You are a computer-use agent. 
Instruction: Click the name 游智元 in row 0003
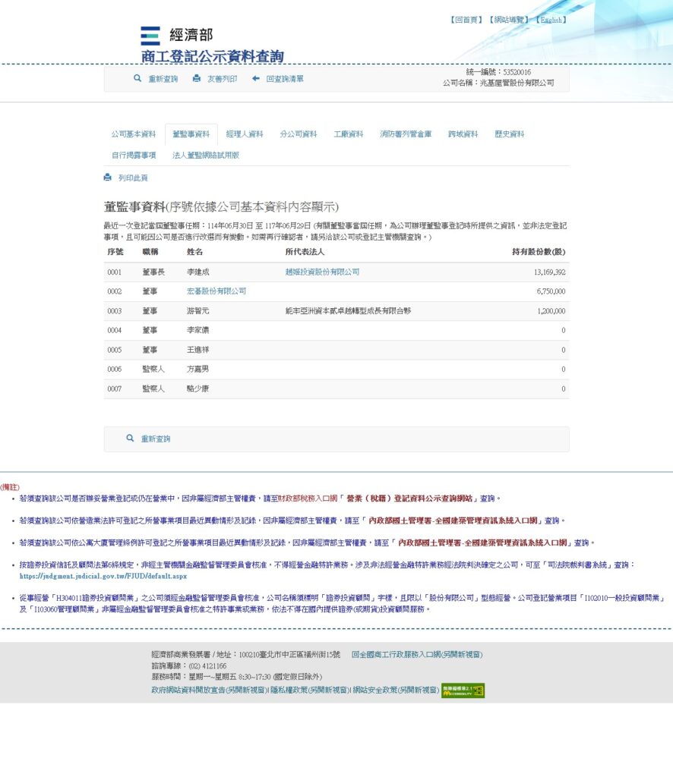click(198, 310)
